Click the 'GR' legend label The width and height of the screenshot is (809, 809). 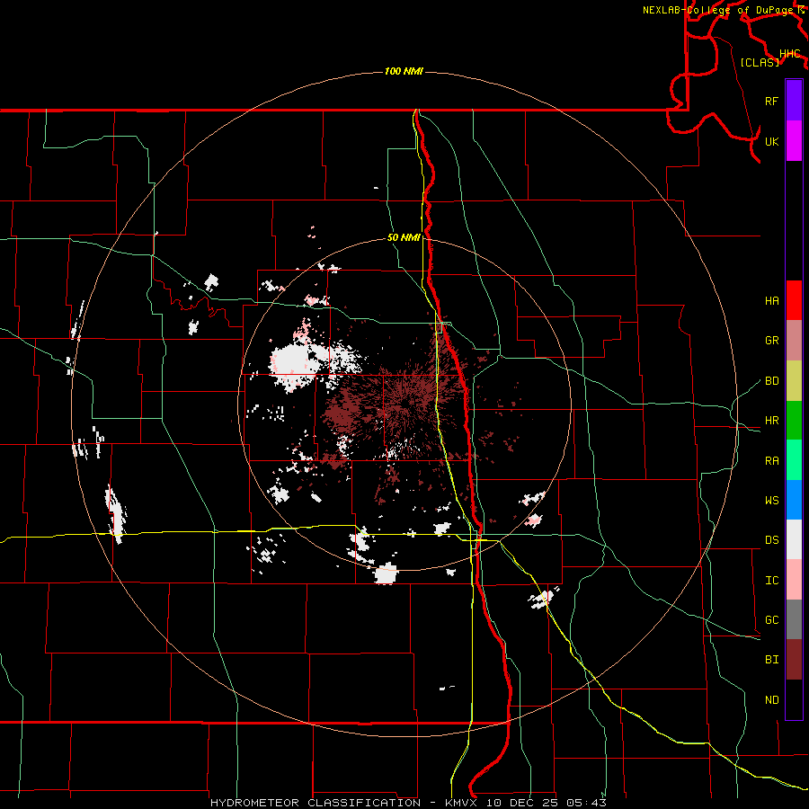pyautogui.click(x=771, y=341)
